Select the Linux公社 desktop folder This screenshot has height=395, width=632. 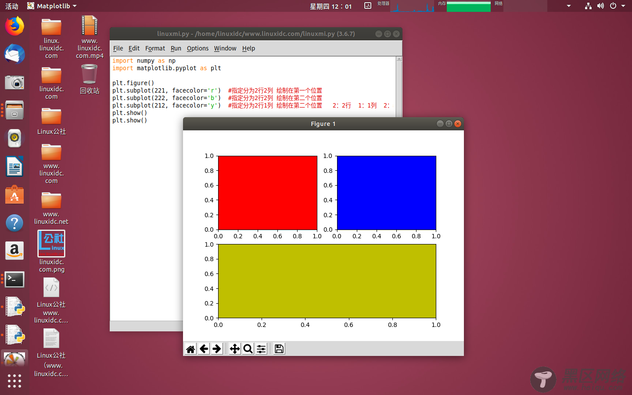pyautogui.click(x=51, y=121)
